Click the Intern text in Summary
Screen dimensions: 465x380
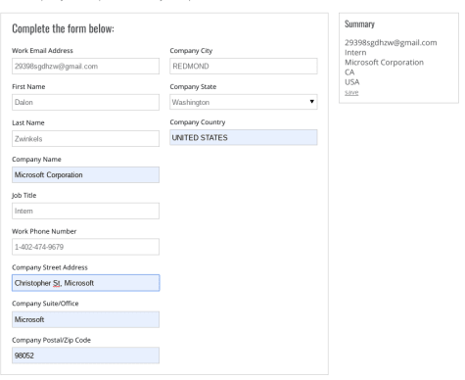pos(355,53)
